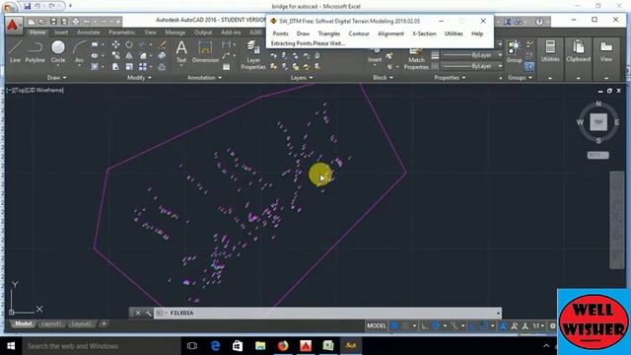Image resolution: width=631 pixels, height=355 pixels.
Task: Expand the Draw panel dropdown
Action: [57, 77]
